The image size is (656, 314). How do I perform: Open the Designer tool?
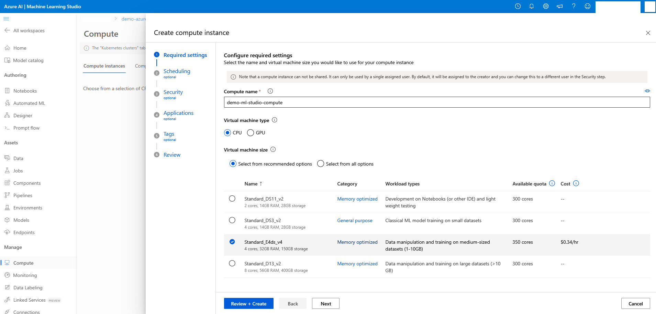[x=23, y=115]
